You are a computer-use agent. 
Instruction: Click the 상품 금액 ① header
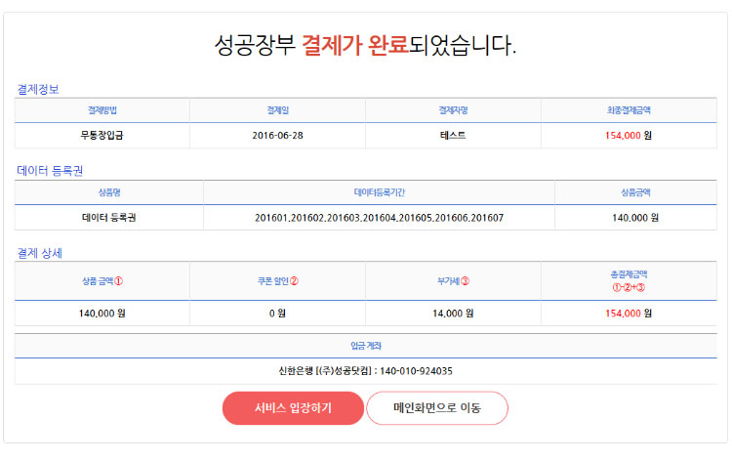(102, 281)
